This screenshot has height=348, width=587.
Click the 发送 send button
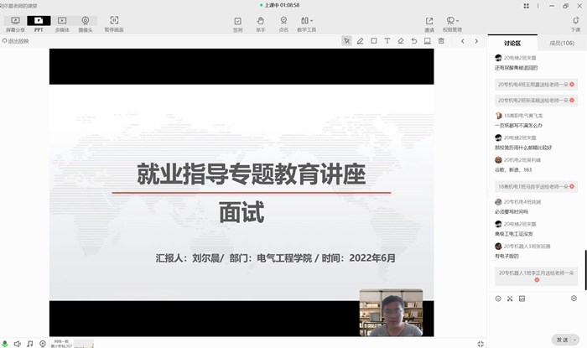tap(560, 339)
